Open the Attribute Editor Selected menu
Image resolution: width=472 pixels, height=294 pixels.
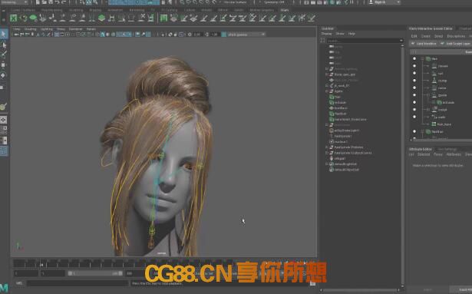click(424, 154)
